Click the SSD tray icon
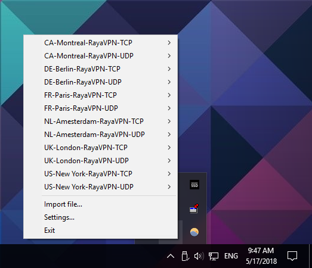Viewport: 312px width, 268px height. [194, 185]
